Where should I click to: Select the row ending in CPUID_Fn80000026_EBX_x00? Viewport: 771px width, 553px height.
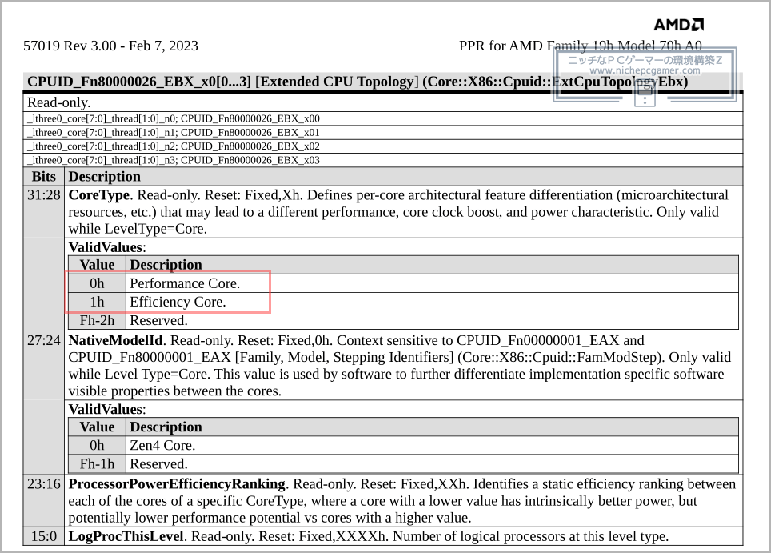tap(383, 118)
